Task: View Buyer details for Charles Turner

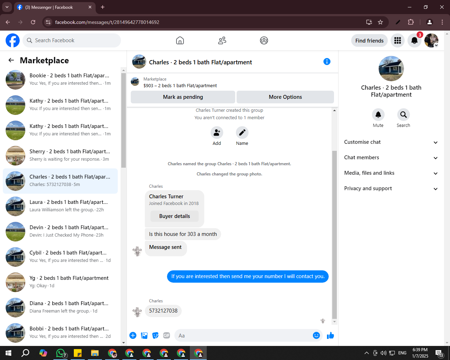Action: [174, 216]
